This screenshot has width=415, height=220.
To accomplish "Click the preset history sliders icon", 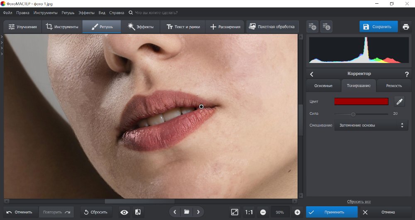I will [x=326, y=27].
